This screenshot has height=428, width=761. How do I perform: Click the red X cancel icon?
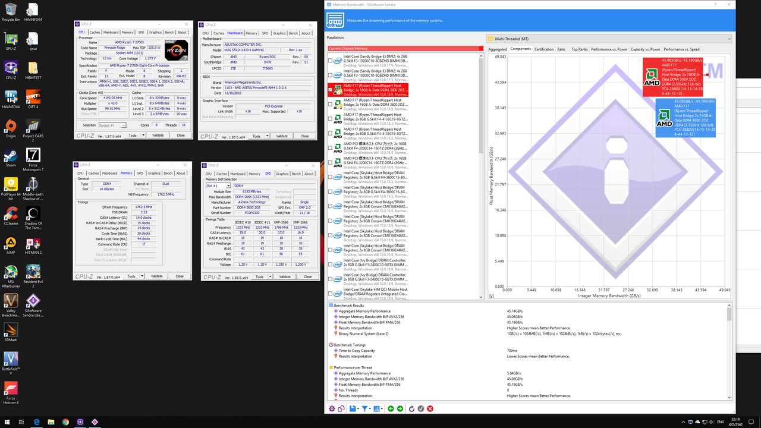click(x=430, y=408)
